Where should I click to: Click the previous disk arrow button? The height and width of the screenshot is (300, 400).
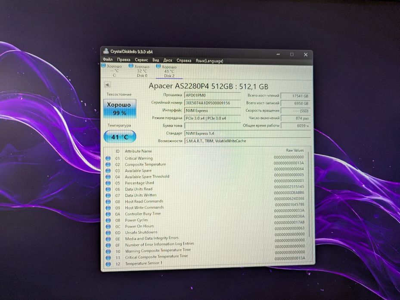coord(107,85)
